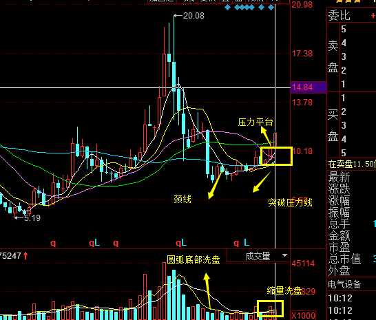
Task: Click the red q marker just left of the lone cyan L
Action: pyautogui.click(x=236, y=243)
